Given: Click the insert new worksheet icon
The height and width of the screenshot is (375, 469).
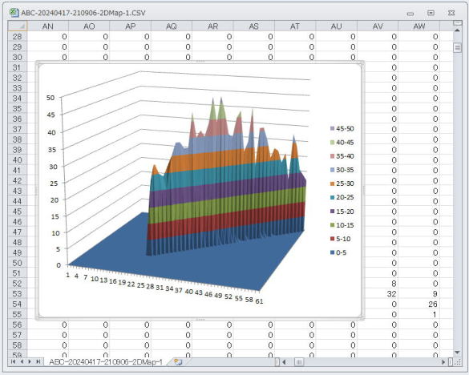Looking at the screenshot, I should click(x=178, y=362).
